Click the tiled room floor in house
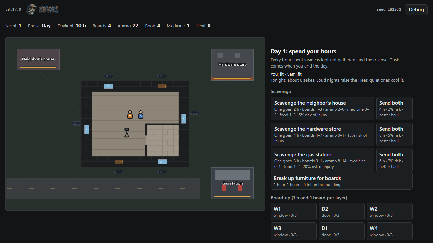Image resolution: width=433 pixels, height=243 pixels. click(x=162, y=140)
